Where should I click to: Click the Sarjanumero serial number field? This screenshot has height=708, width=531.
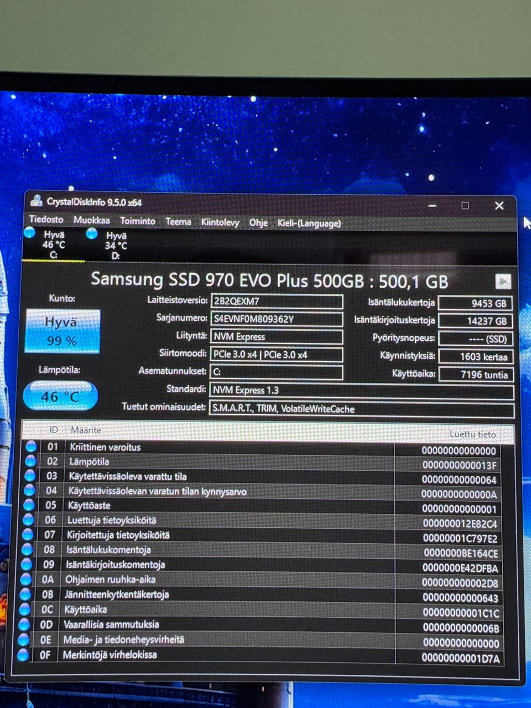pos(277,319)
